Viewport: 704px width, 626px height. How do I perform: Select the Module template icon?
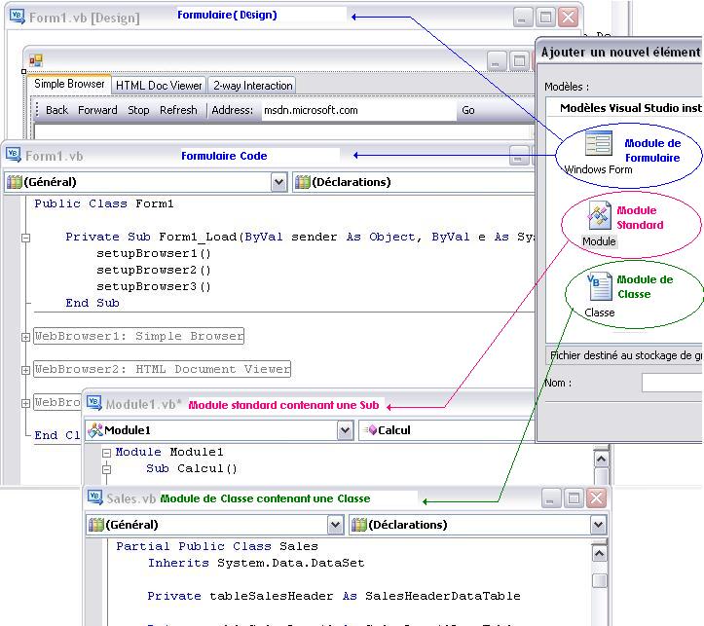point(598,216)
